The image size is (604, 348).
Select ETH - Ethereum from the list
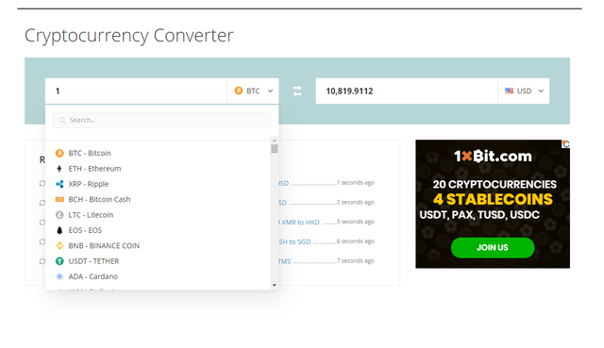[158, 169]
